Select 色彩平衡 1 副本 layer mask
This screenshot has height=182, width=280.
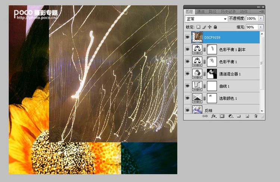212,49
